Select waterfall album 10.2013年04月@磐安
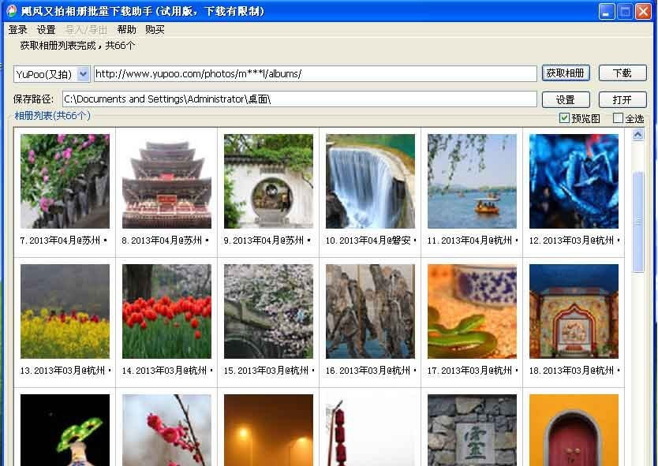The width and height of the screenshot is (658, 466). coord(370,181)
